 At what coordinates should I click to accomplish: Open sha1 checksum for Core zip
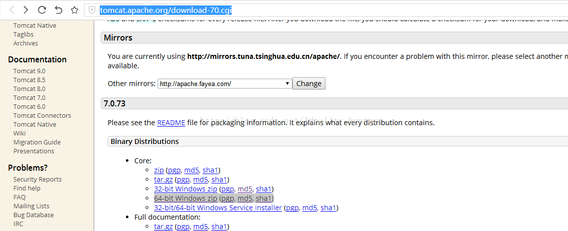[x=210, y=170]
